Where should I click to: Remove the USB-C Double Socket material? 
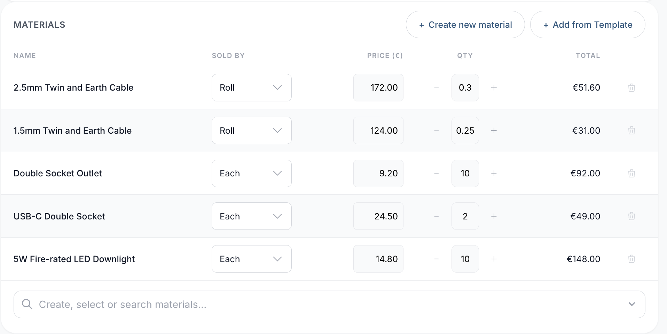(x=631, y=216)
